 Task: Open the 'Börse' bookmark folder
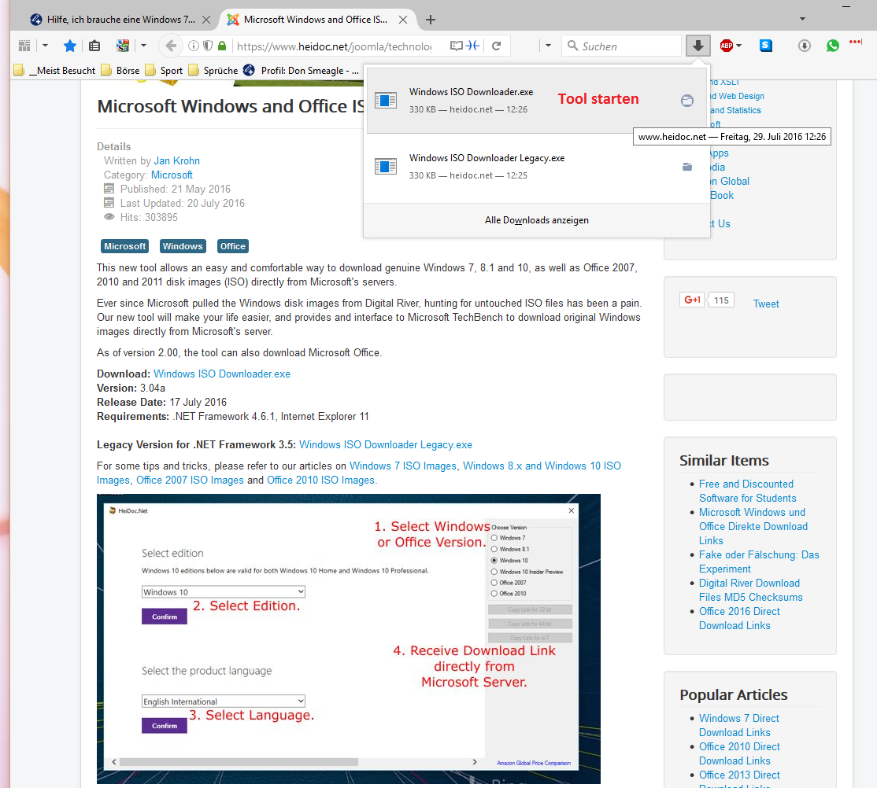click(x=120, y=71)
